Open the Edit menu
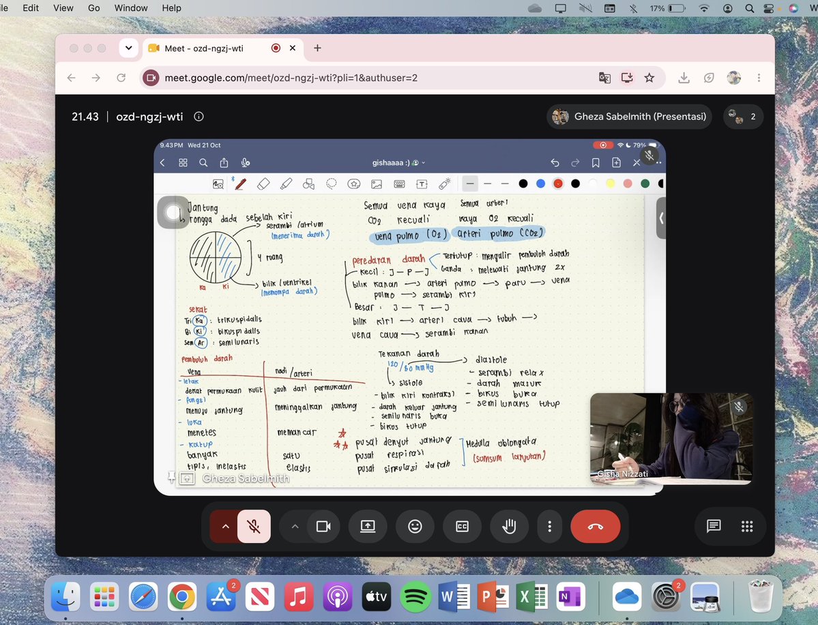The image size is (818, 625). point(31,8)
